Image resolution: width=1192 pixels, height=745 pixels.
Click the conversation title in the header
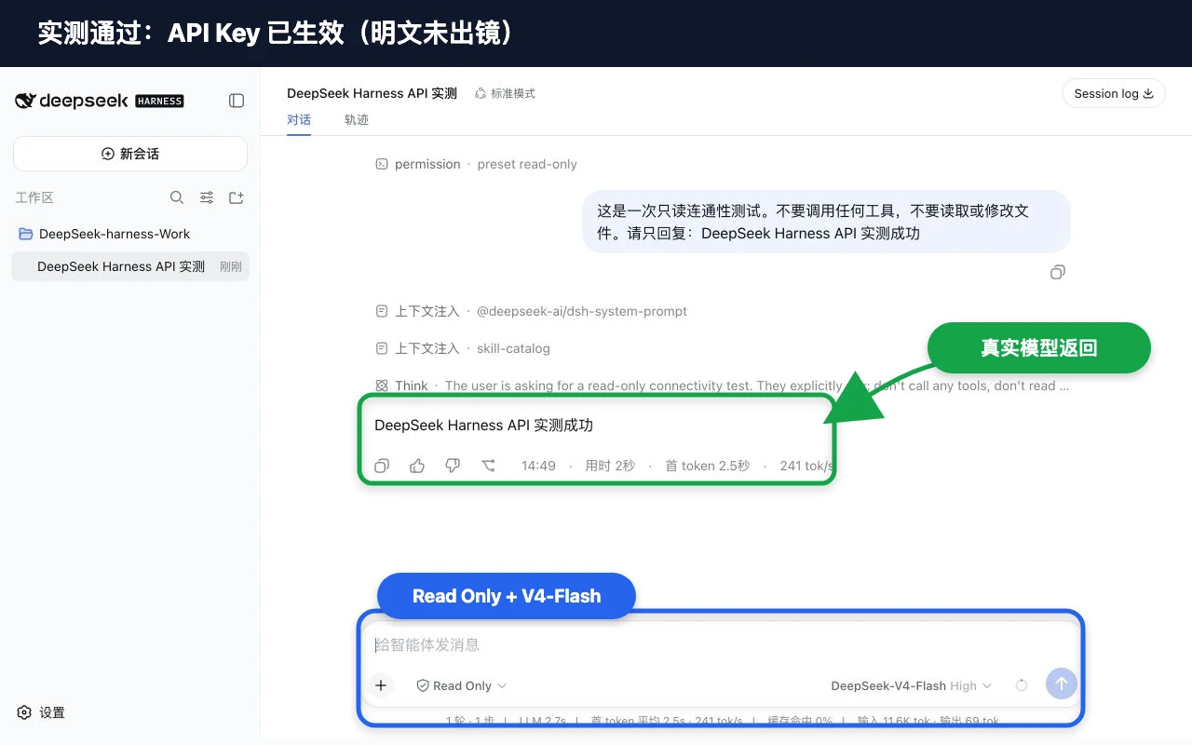click(x=372, y=93)
